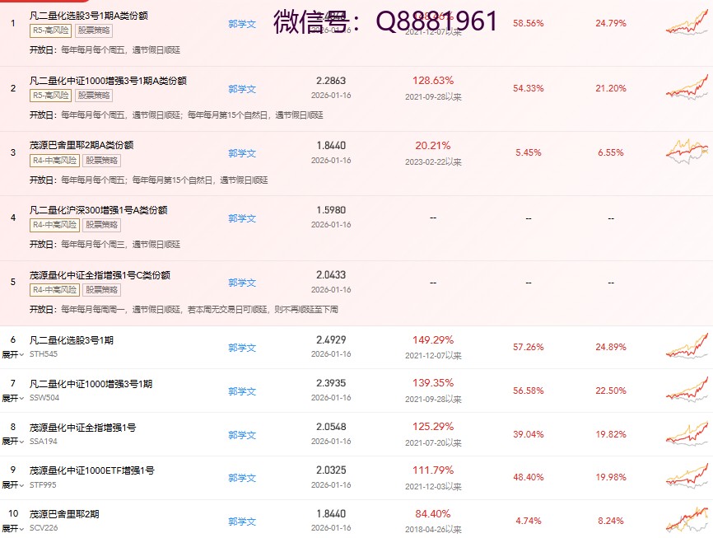Click R4-中高风险 tag under 茂源量化中证全指增强1号C类份额
The width and height of the screenshot is (713, 538).
click(55, 289)
